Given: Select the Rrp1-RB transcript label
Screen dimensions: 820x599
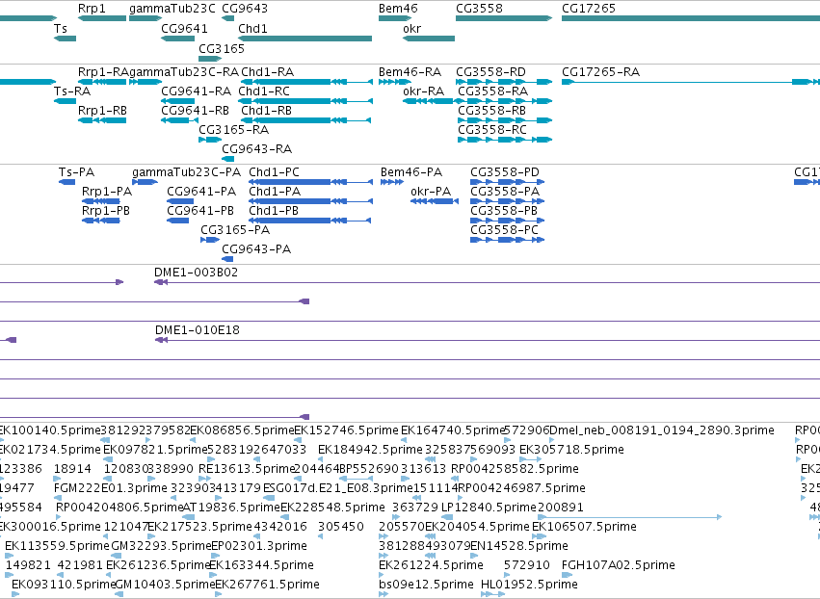Looking at the screenshot, I should [x=102, y=111].
